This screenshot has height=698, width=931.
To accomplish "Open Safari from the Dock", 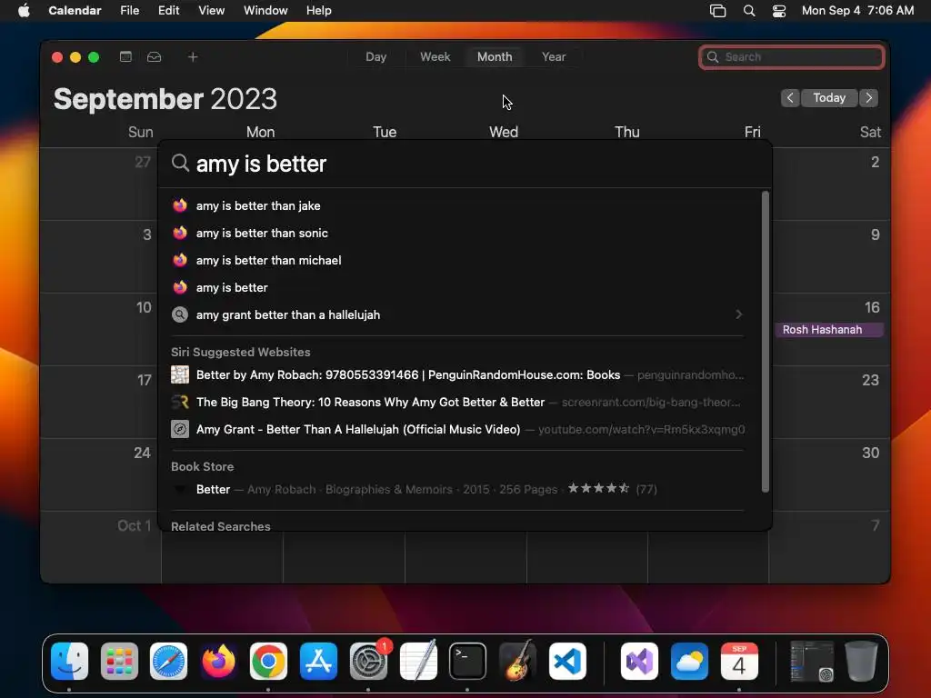I will [168, 662].
